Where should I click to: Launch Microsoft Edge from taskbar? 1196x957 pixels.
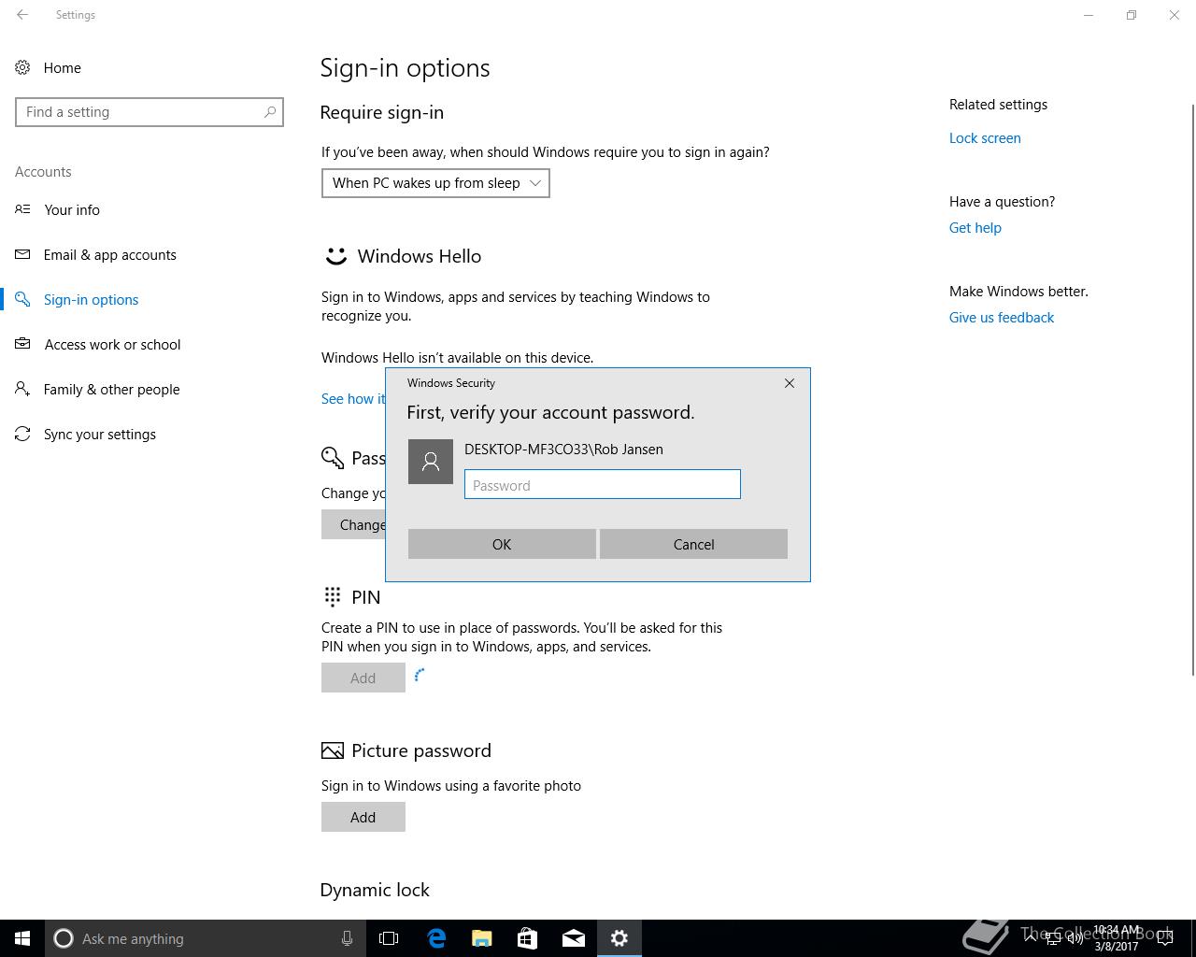click(436, 938)
